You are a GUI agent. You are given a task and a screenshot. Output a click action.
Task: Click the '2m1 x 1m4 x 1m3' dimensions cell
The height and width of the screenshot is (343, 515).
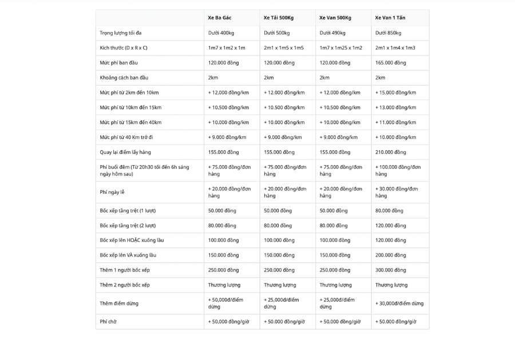[395, 48]
